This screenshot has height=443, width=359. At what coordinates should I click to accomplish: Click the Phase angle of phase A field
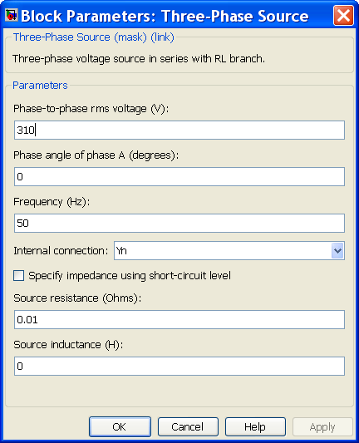pyautogui.click(x=179, y=176)
